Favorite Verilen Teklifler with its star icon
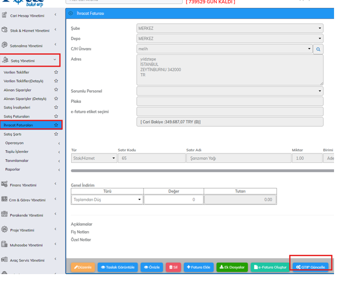The width and height of the screenshot is (338, 283). 56,72
